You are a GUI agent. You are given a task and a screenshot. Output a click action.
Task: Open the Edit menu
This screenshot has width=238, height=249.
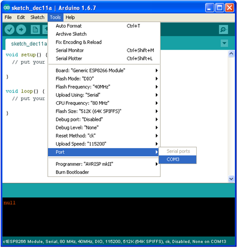(21, 17)
